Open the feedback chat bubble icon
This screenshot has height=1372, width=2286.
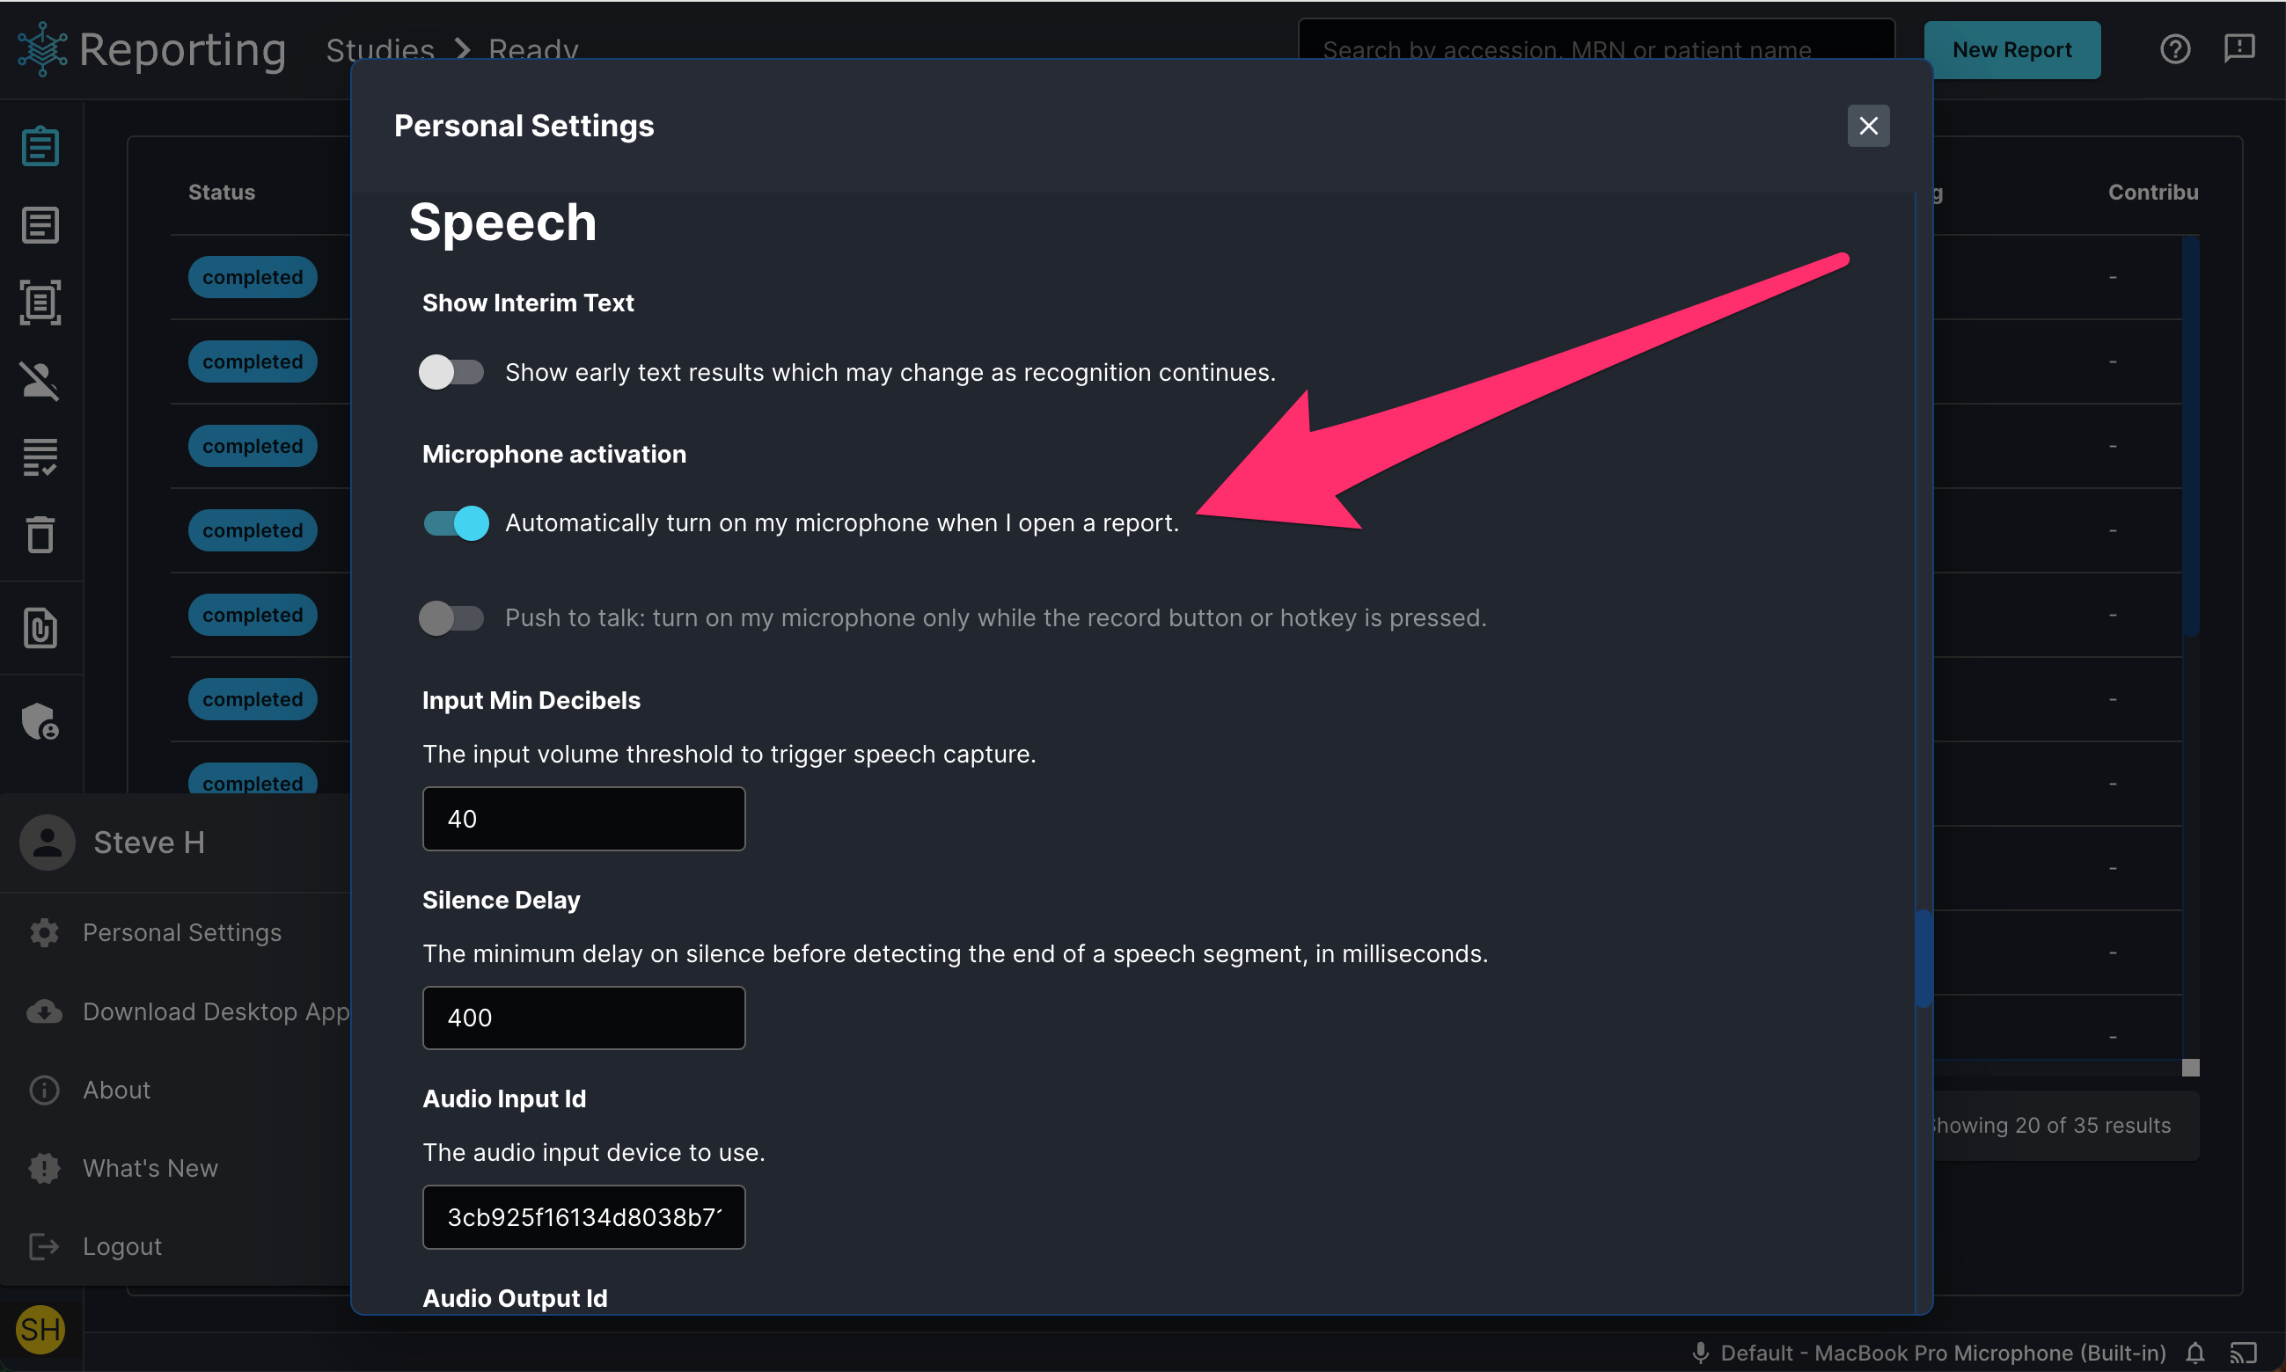2238,49
